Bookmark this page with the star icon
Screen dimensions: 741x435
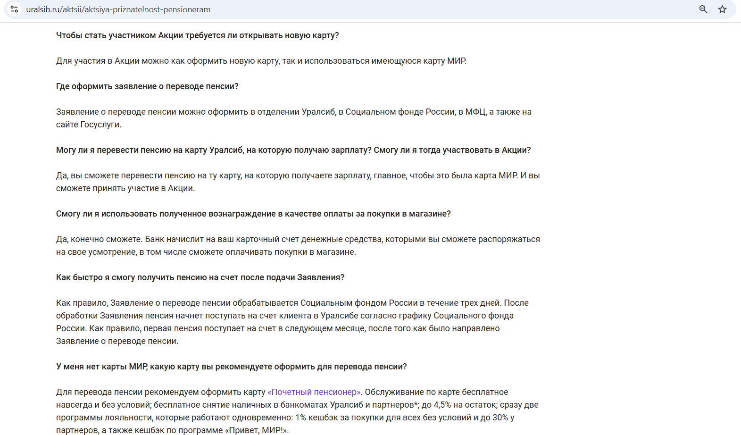722,9
